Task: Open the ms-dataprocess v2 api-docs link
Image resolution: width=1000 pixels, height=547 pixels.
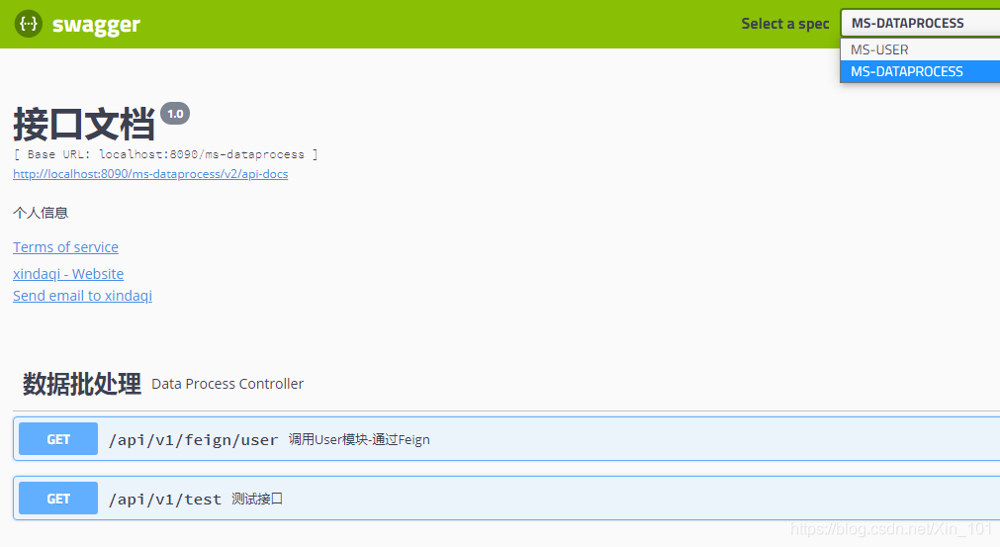Action: (150, 174)
